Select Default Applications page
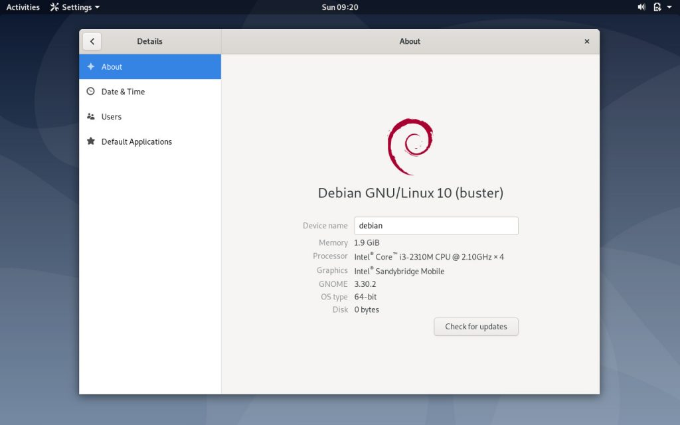680x425 pixels. pyautogui.click(x=137, y=141)
